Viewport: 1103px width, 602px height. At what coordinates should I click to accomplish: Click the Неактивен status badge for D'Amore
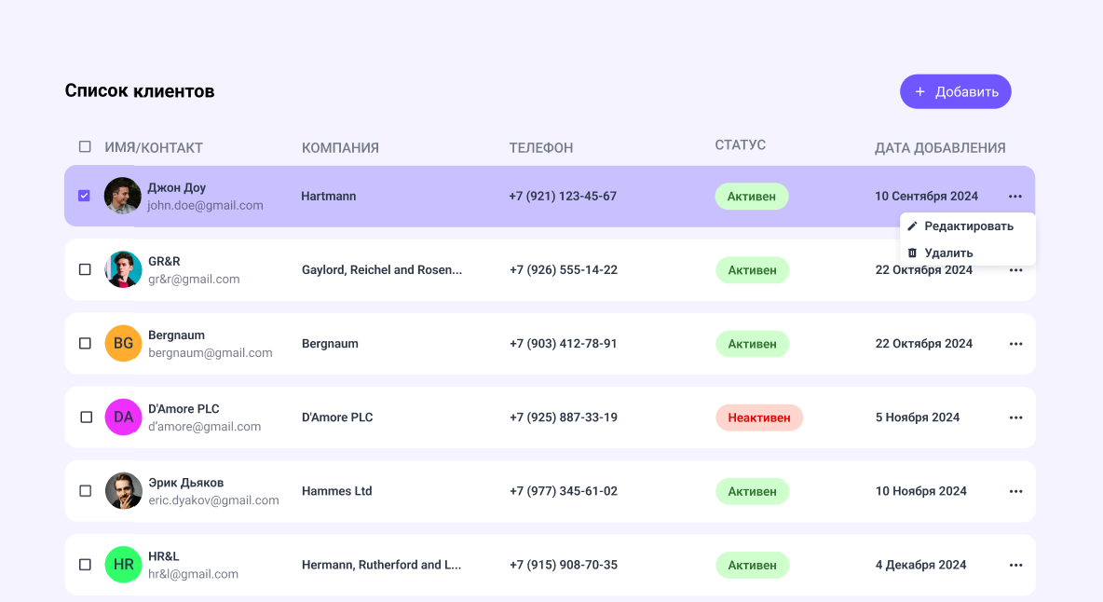(758, 417)
